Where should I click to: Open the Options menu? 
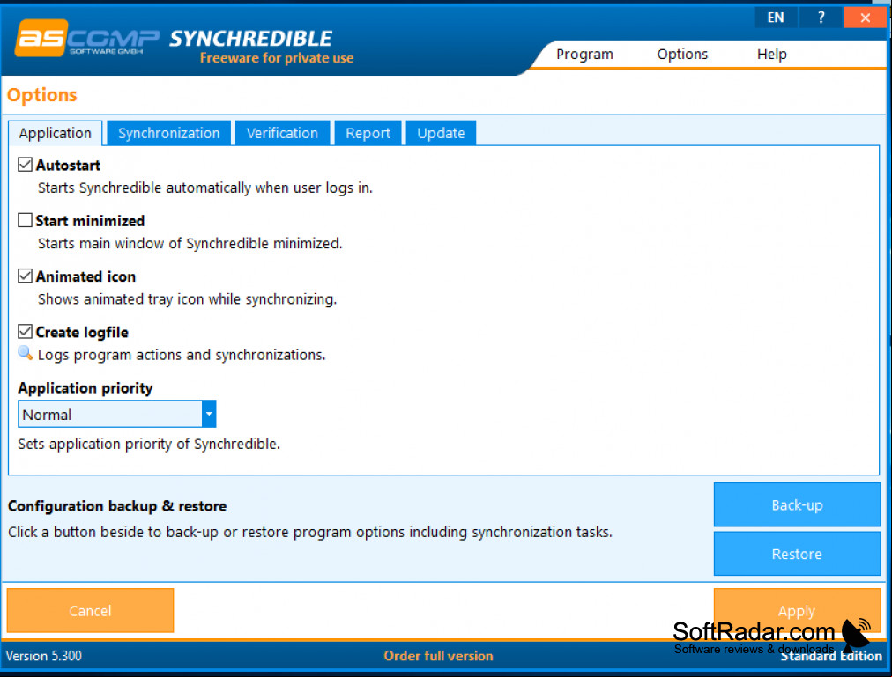(x=682, y=54)
